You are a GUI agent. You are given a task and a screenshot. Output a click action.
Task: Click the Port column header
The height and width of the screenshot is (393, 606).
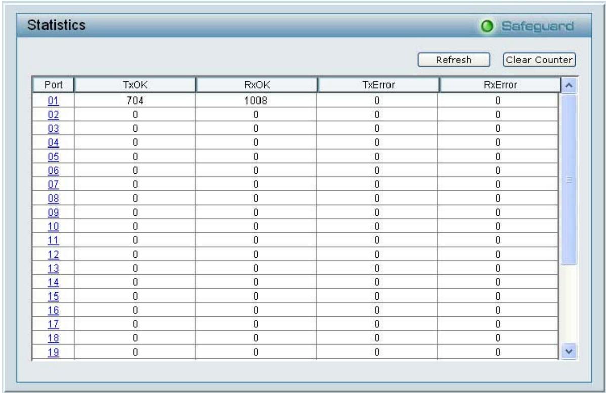(x=53, y=85)
